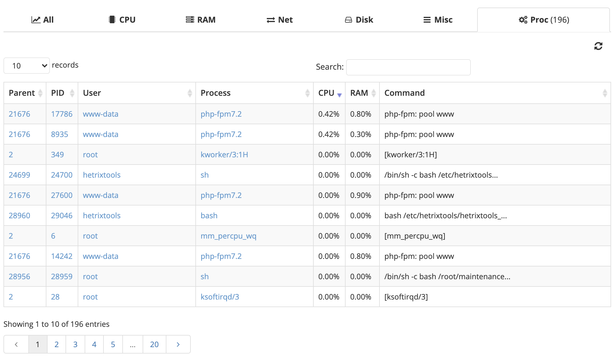614x357 pixels.
Task: Open the RAM tab
Action: click(201, 20)
